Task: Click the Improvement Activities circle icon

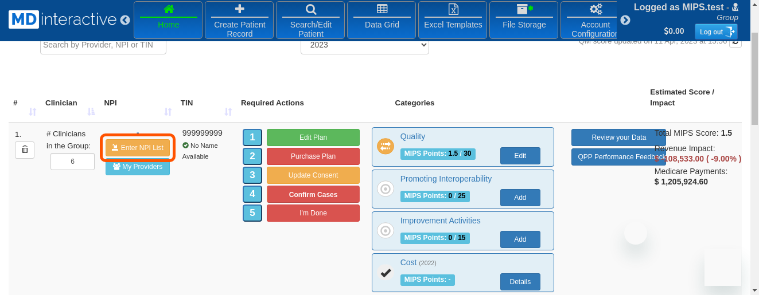Action: coord(386,231)
